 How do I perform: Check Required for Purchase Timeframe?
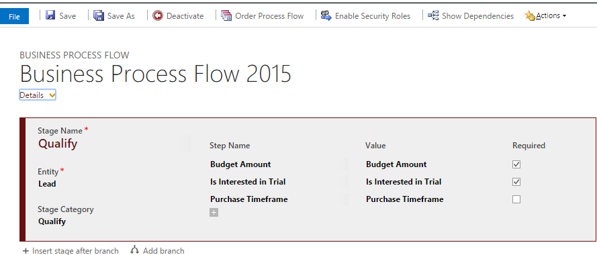516,199
